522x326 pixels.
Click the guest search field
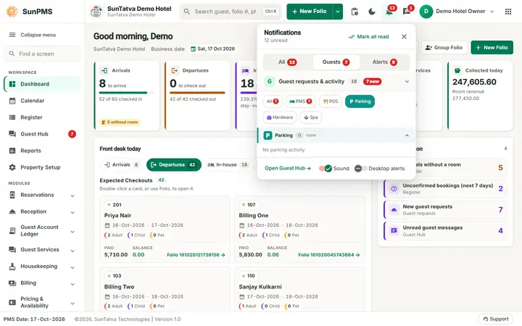[x=231, y=12]
